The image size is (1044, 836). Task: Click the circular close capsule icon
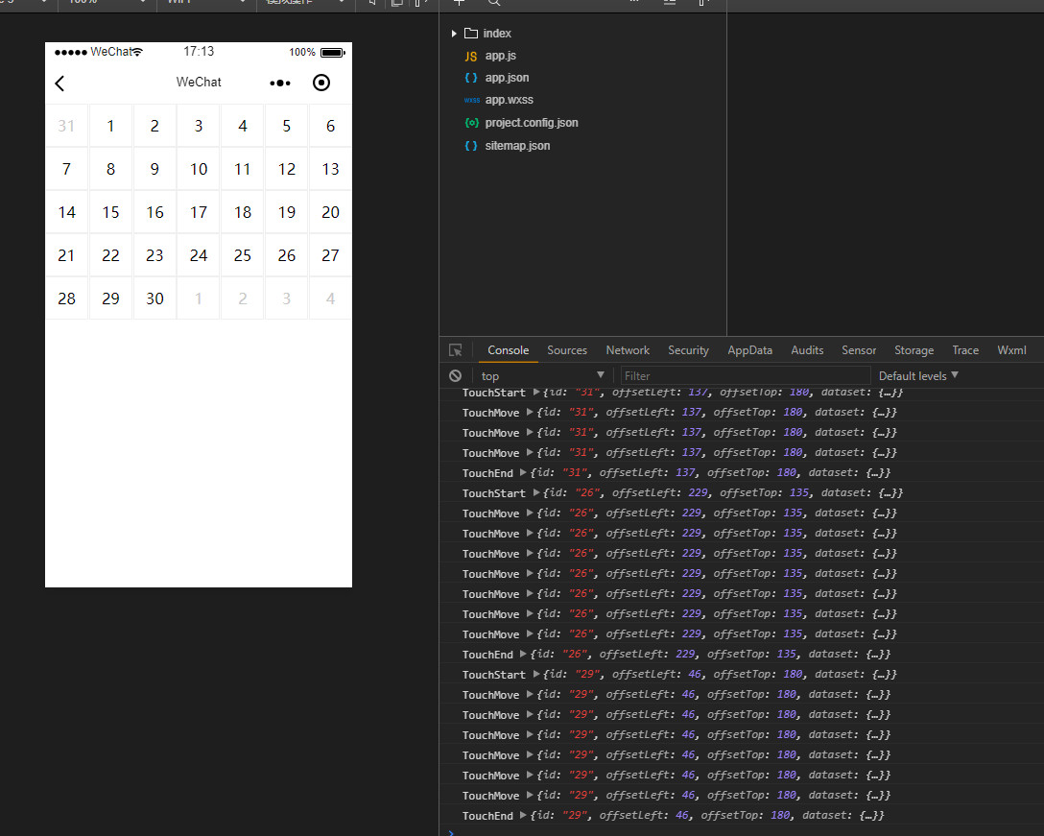pyautogui.click(x=320, y=83)
